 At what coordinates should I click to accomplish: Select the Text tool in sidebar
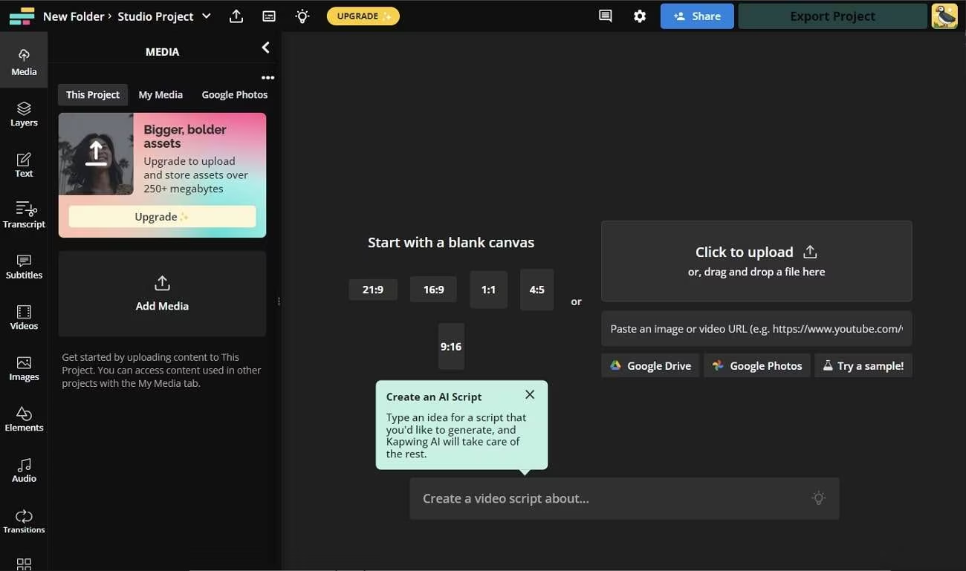click(24, 165)
